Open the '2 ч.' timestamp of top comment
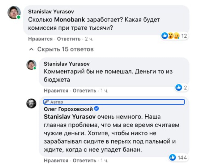203x164 pixels. click(x=89, y=39)
